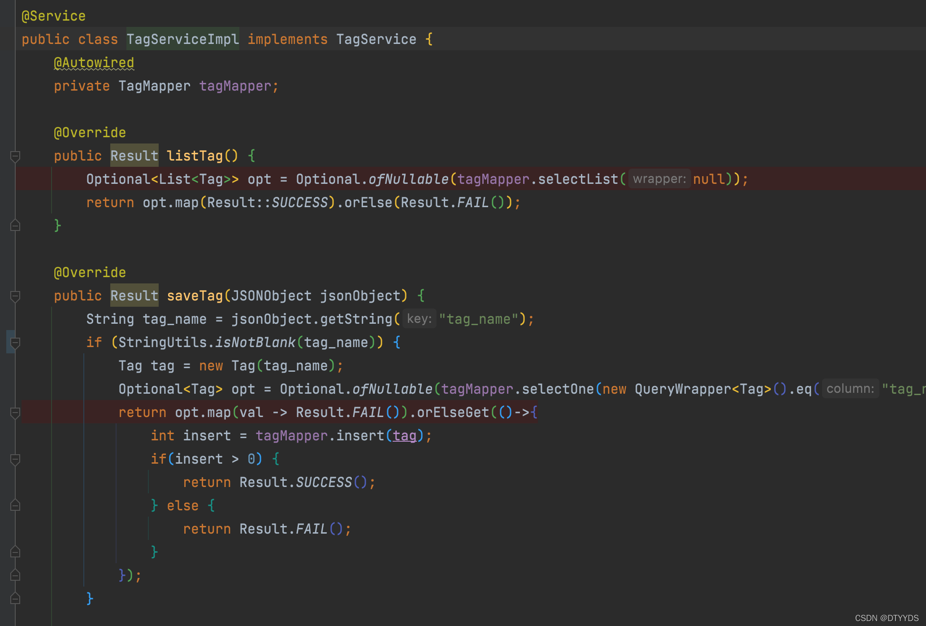The width and height of the screenshot is (926, 626).
Task: Click the saveTag method name
Action: pyautogui.click(x=195, y=296)
